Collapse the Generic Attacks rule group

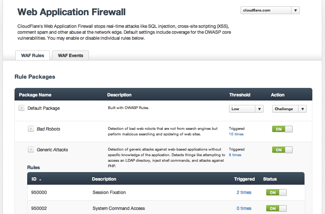coord(31,149)
